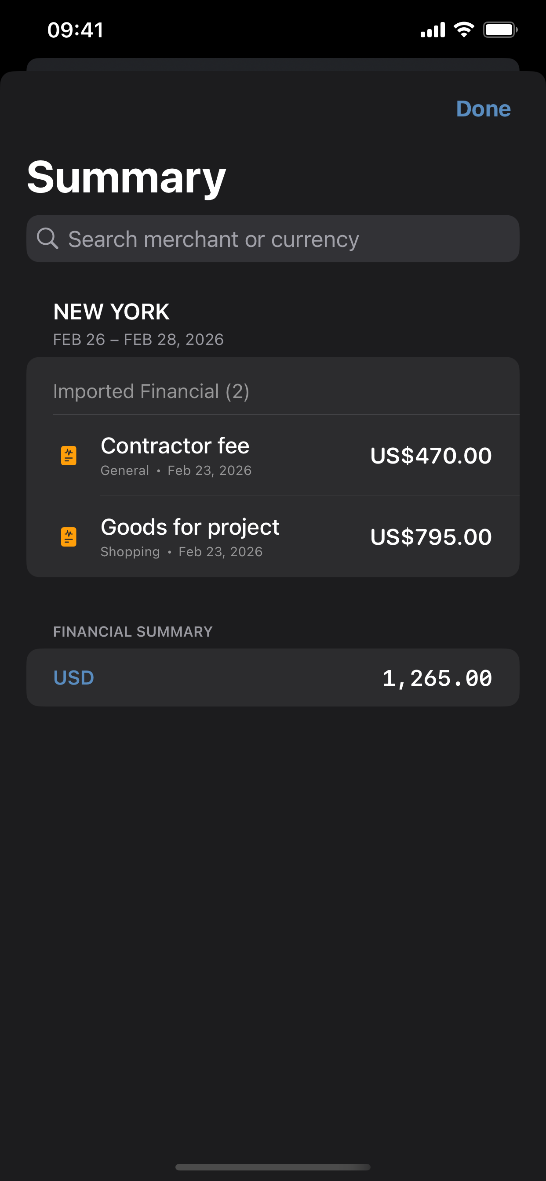Tap the battery status icon
This screenshot has width=546, height=1181.
coord(500,30)
